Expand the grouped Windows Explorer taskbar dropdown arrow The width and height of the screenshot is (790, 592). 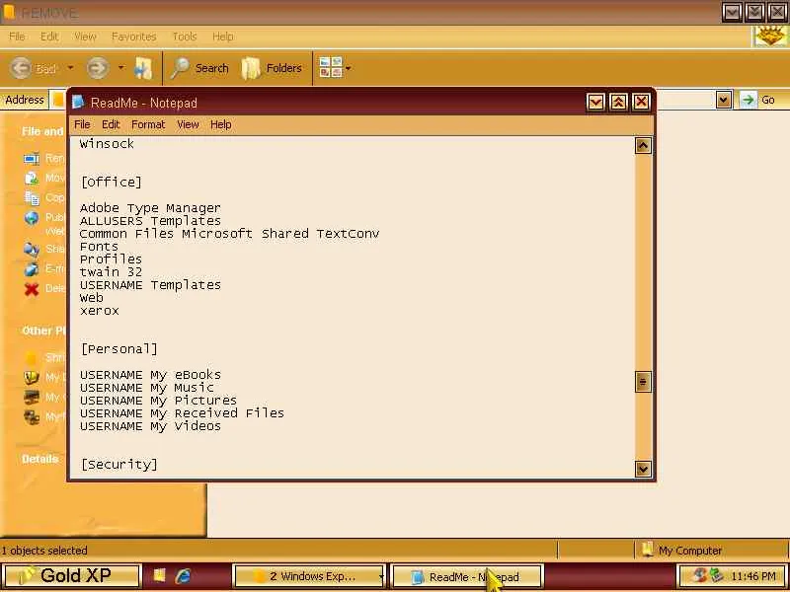coord(381,577)
